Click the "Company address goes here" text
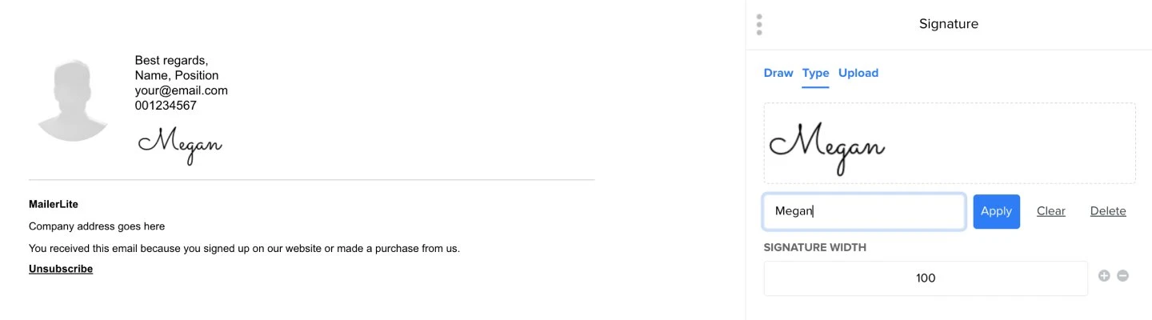The width and height of the screenshot is (1152, 320). click(97, 226)
